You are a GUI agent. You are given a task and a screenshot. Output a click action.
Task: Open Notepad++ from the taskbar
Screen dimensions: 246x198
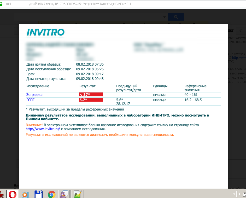pos(77,194)
